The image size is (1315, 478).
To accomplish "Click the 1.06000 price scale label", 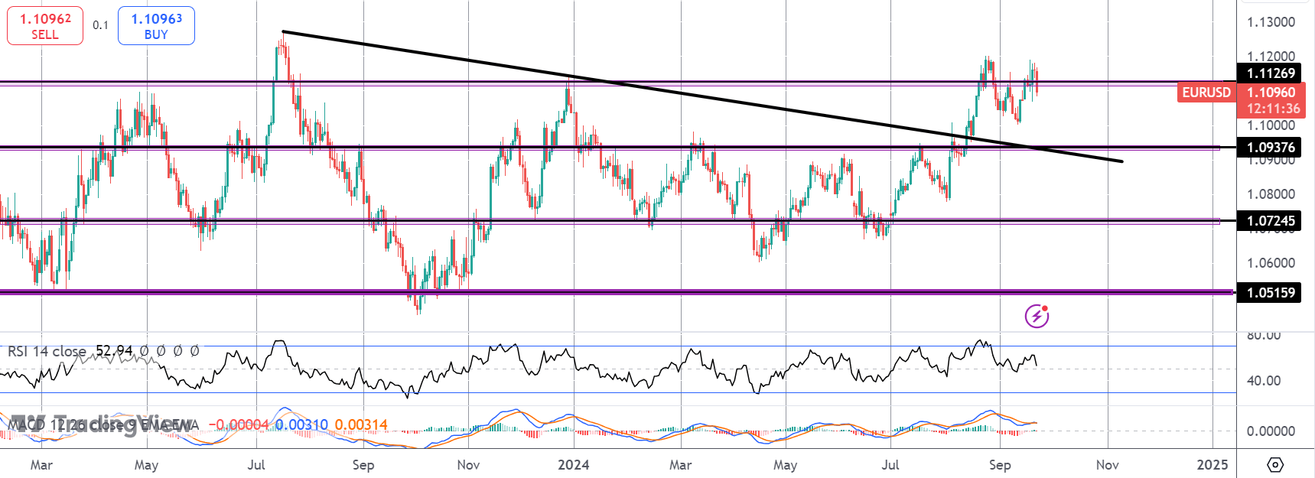I will click(1271, 263).
